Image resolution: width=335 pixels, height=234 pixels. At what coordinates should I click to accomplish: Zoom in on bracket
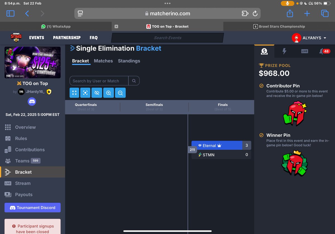pyautogui.click(x=109, y=93)
